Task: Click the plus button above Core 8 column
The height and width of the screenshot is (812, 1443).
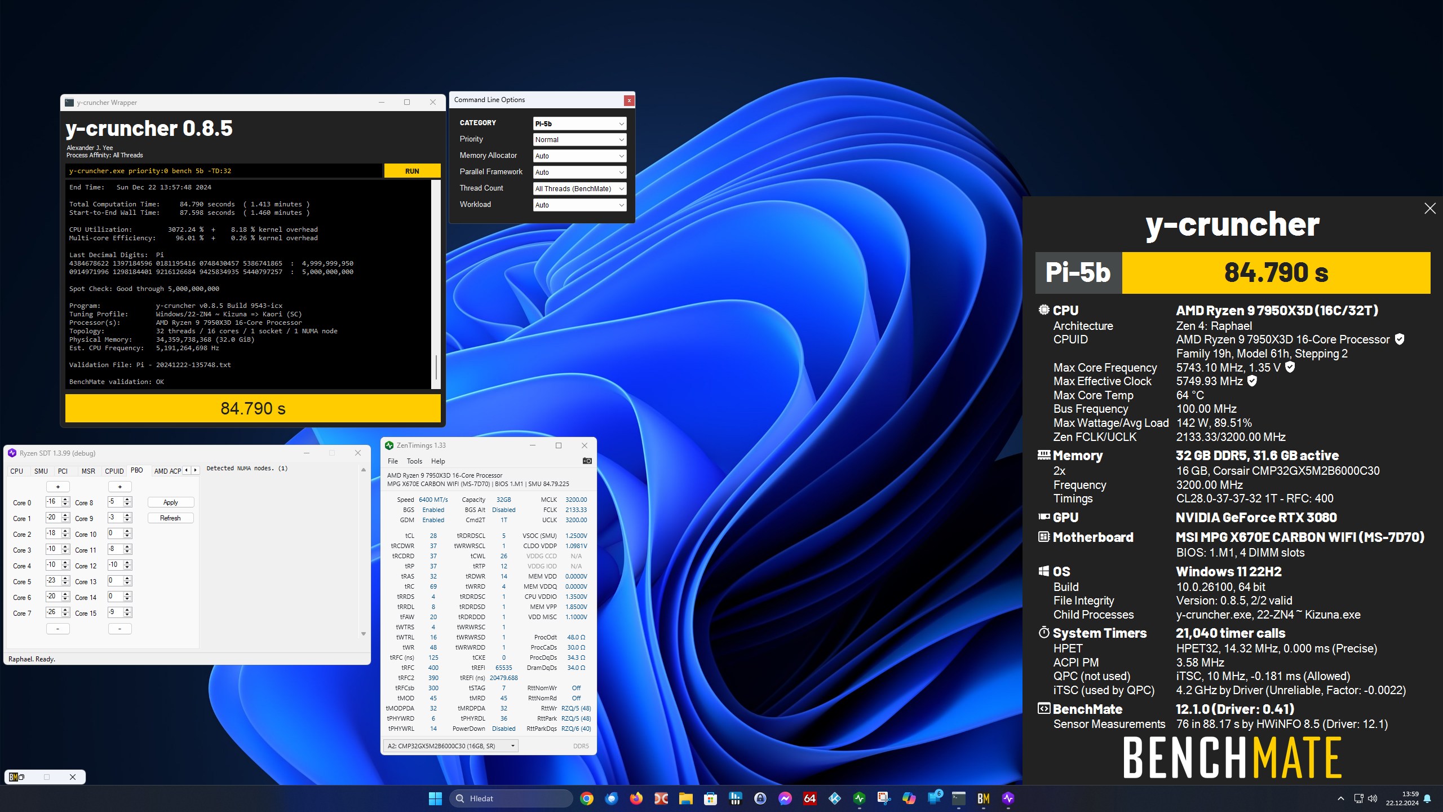Action: pyautogui.click(x=120, y=487)
